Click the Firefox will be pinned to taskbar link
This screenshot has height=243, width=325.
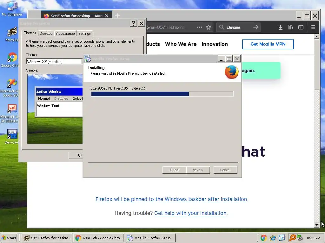point(171,199)
